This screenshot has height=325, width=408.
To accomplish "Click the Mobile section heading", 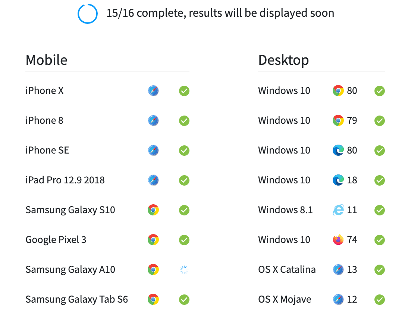I will pos(46,60).
